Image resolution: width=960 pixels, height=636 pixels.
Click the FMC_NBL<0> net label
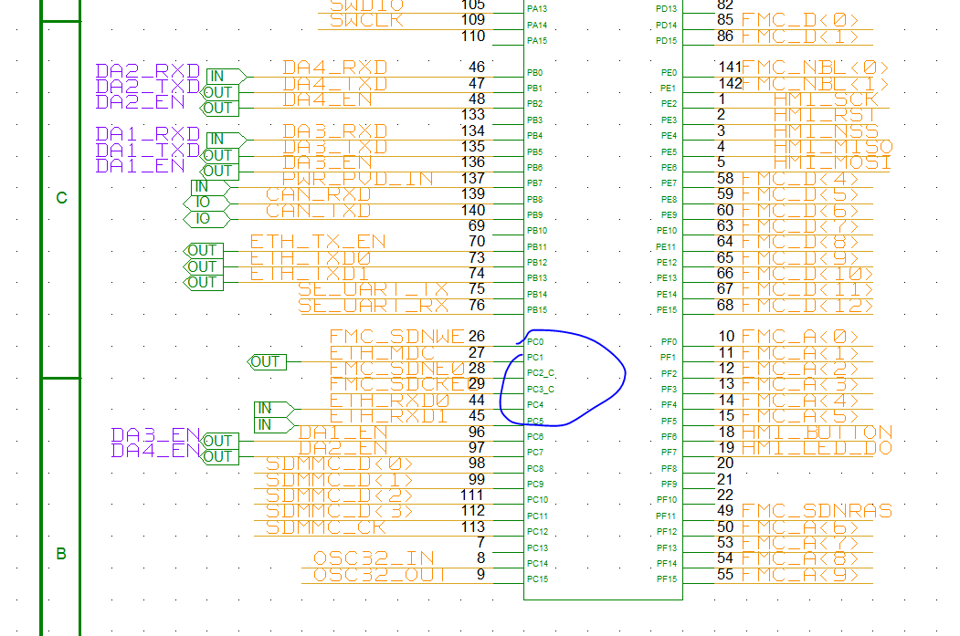[x=815, y=67]
